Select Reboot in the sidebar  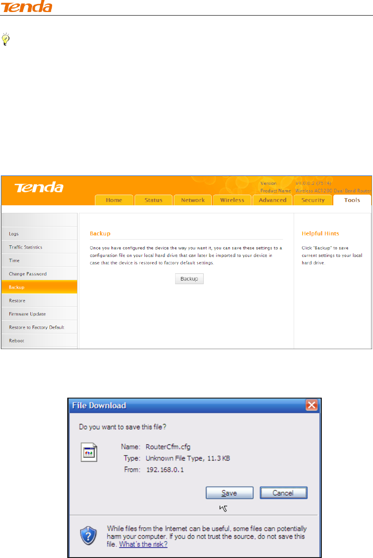point(39,340)
